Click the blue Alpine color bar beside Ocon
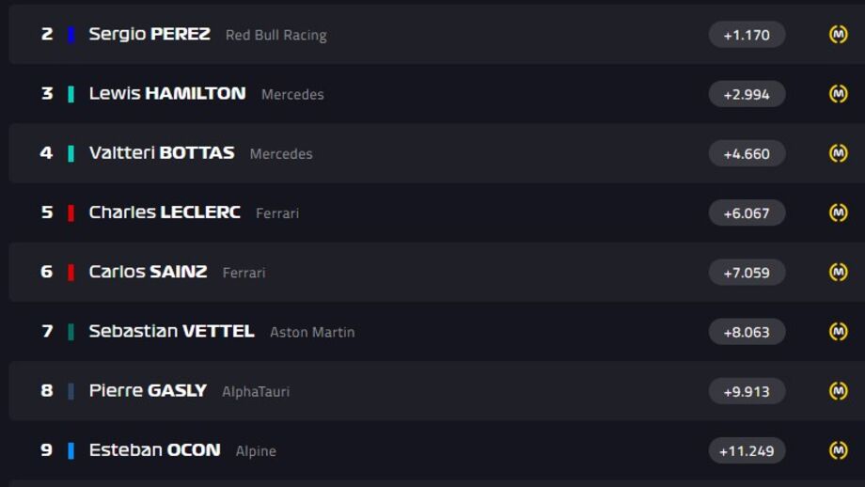Viewport: 865px width, 487px height. pyautogui.click(x=71, y=450)
